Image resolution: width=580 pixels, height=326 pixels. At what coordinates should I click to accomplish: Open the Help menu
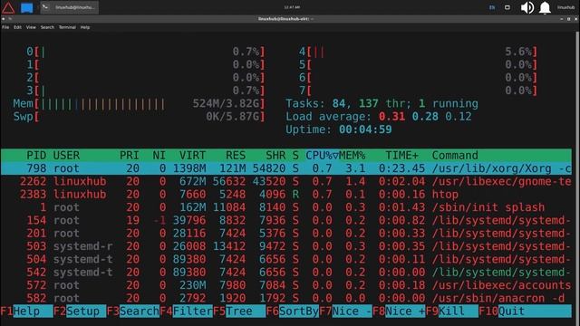coord(85,27)
